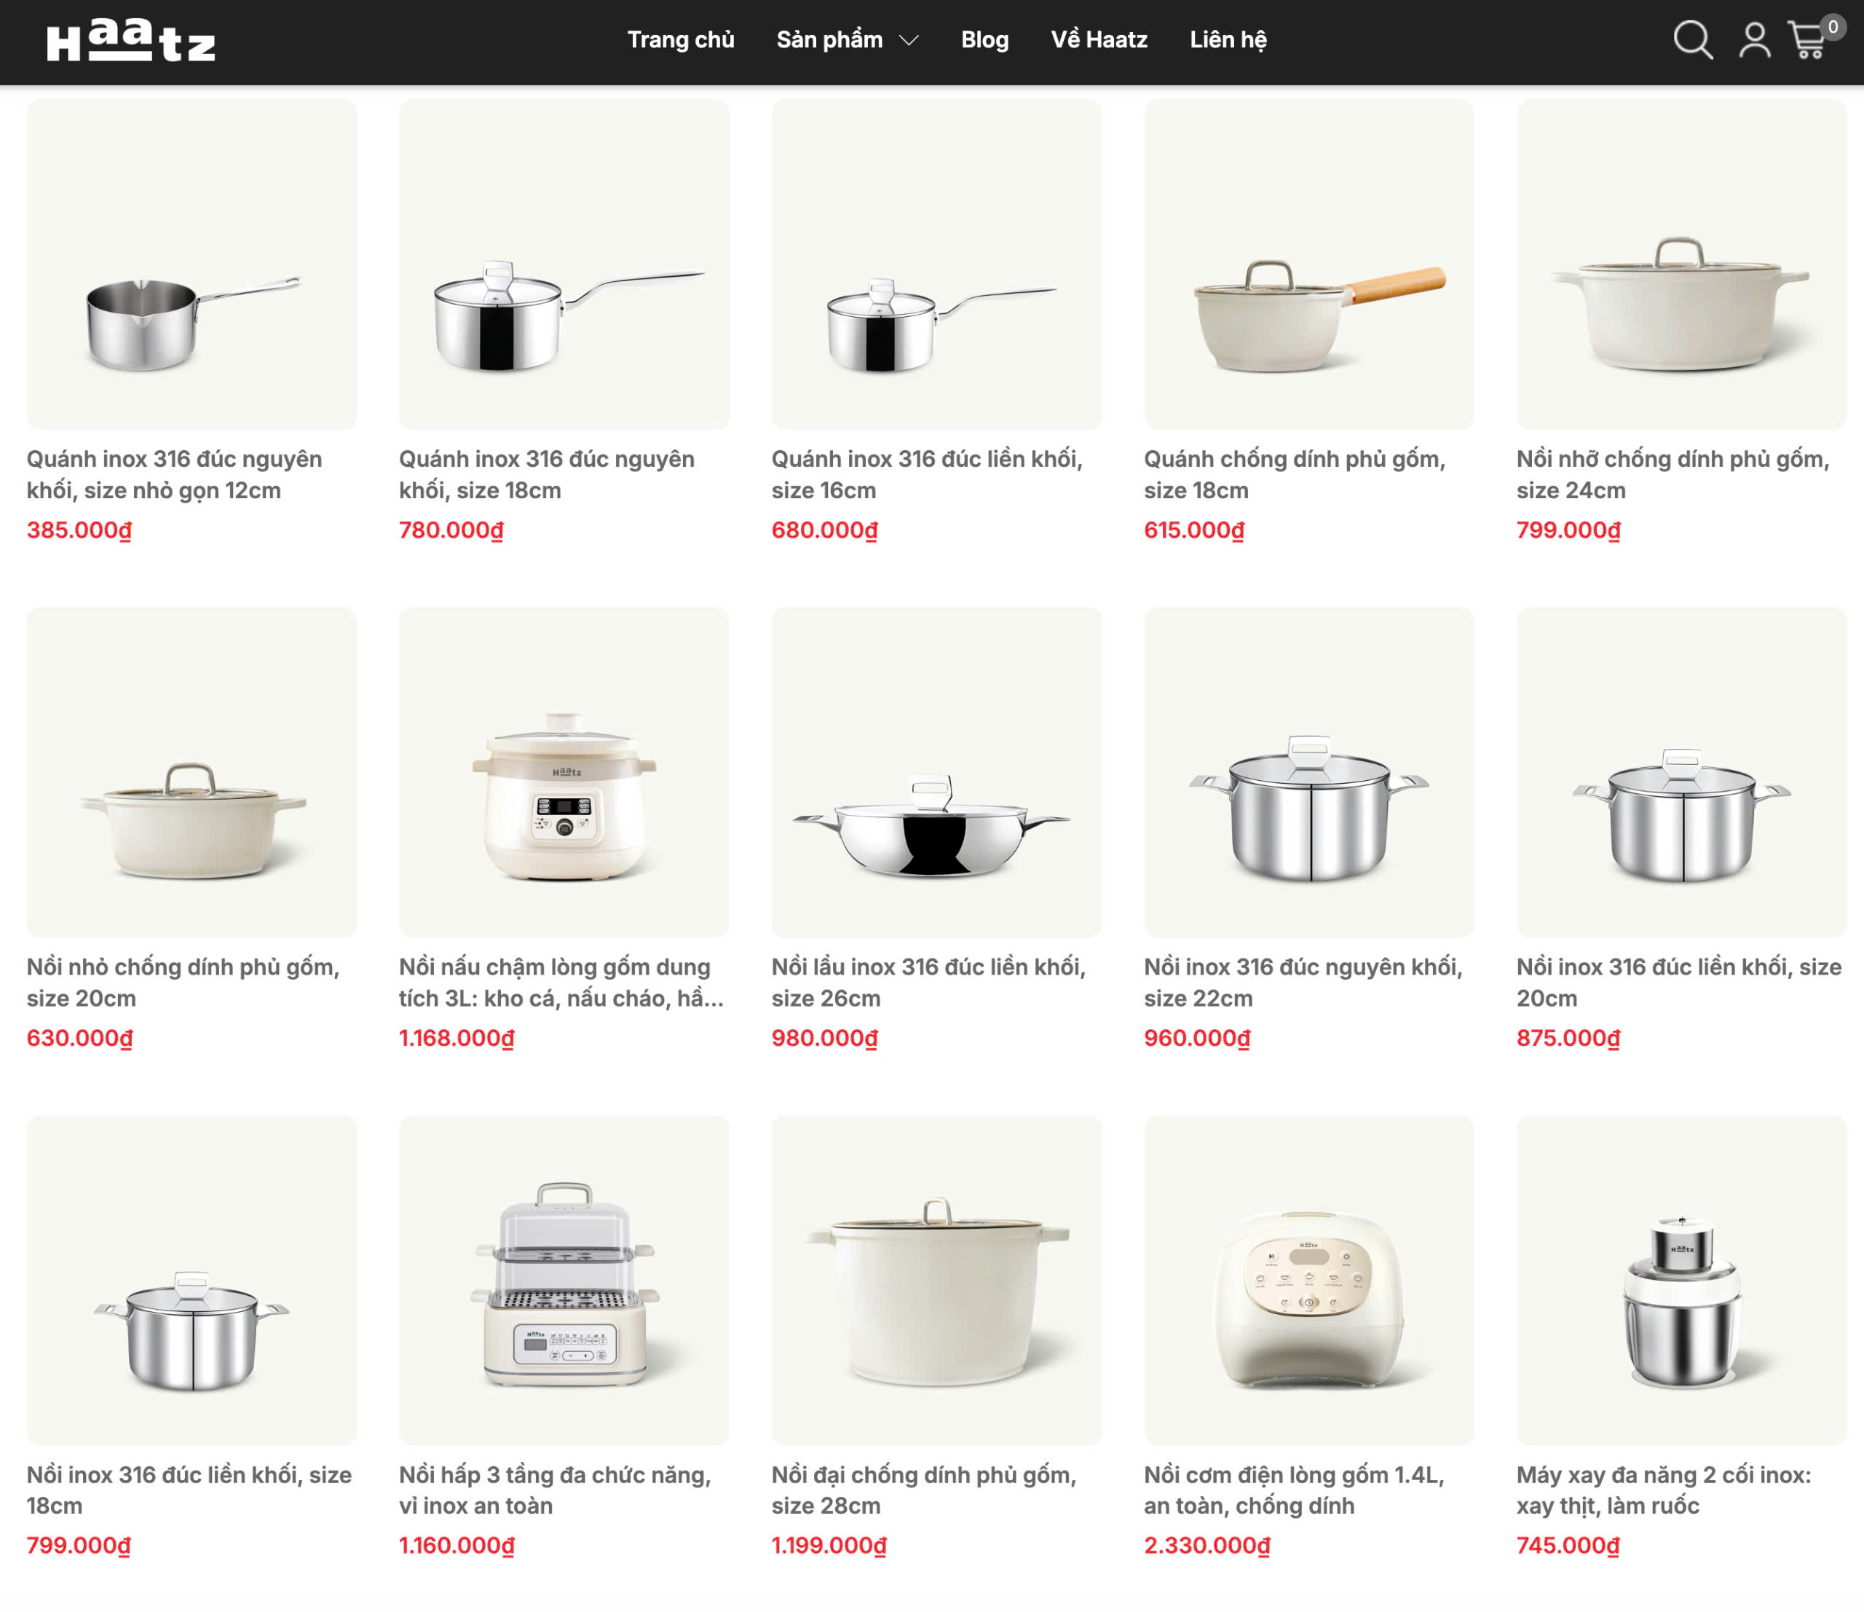The image size is (1864, 1612).
Task: Open Liên hệ contact page
Action: 1228,39
